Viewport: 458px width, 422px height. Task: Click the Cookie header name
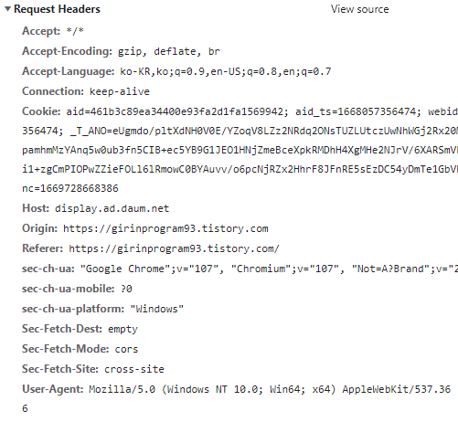click(41, 111)
